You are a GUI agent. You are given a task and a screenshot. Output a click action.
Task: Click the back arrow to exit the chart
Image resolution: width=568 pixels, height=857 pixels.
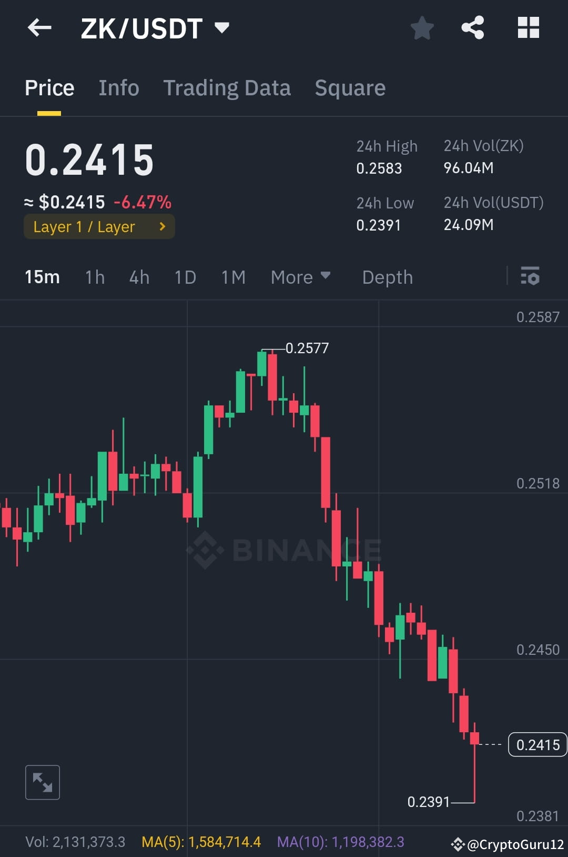(39, 28)
